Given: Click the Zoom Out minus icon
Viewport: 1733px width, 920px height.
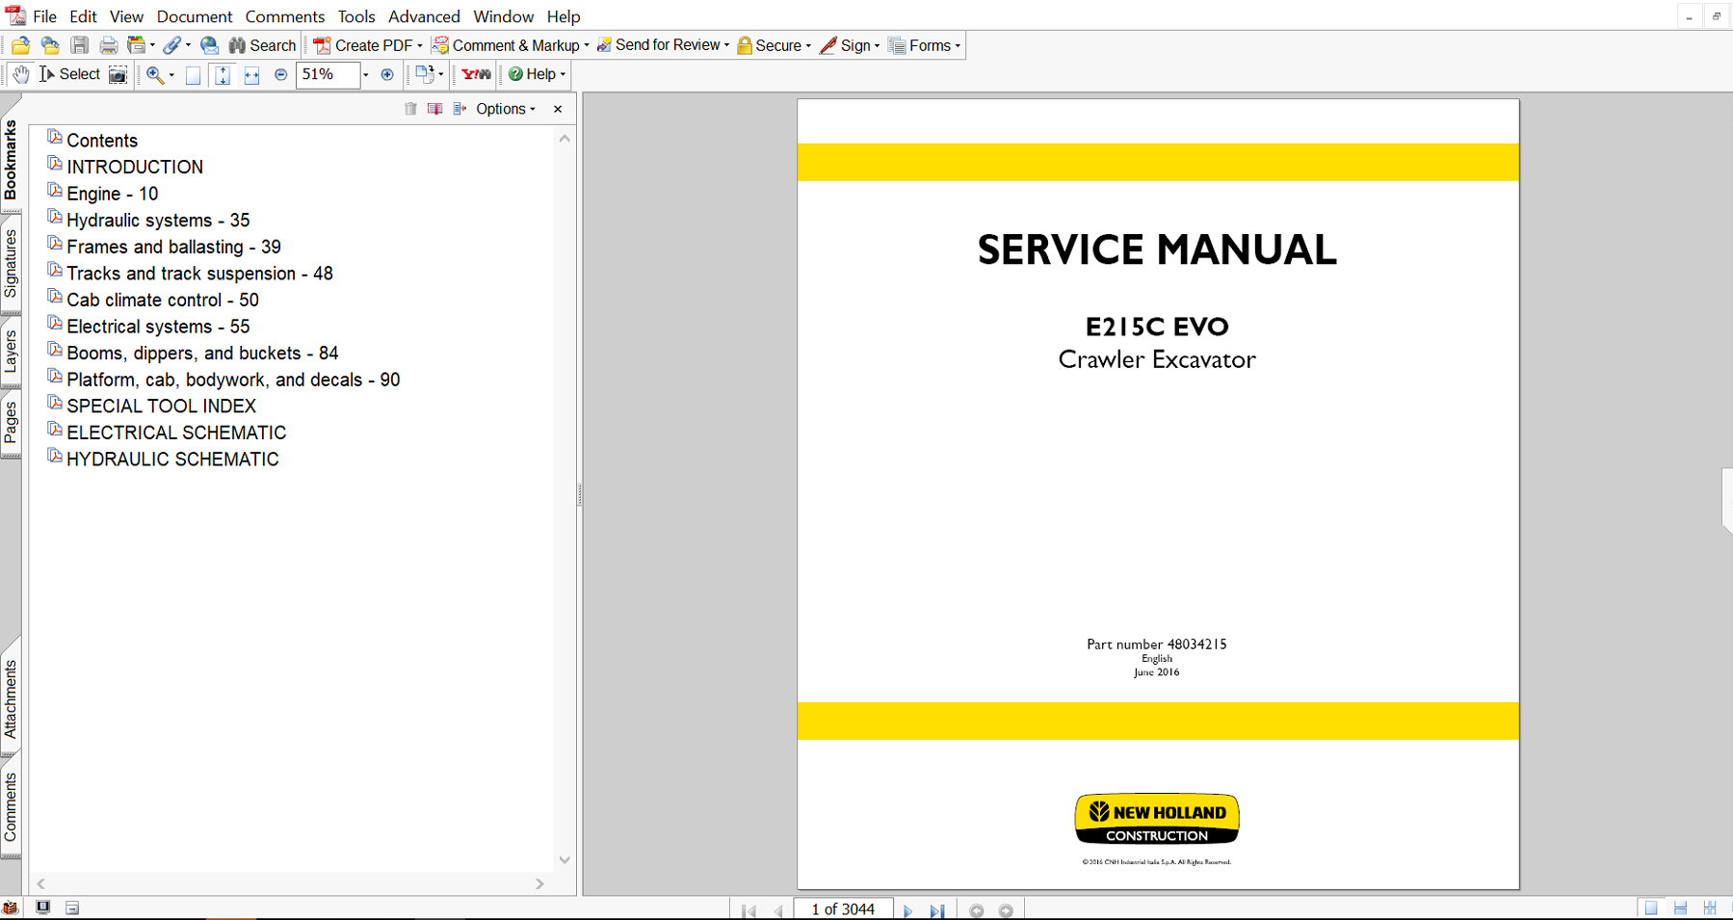Looking at the screenshot, I should (x=281, y=74).
